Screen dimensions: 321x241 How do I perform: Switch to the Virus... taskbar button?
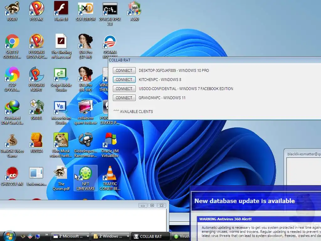(181, 236)
